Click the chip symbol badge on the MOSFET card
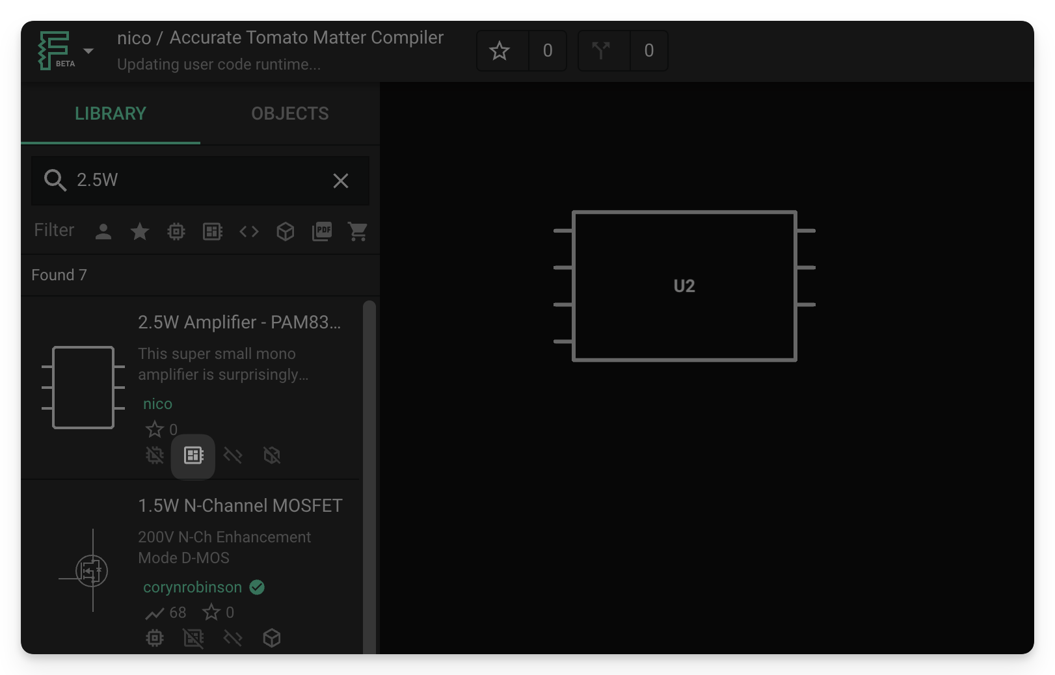 pyautogui.click(x=155, y=638)
